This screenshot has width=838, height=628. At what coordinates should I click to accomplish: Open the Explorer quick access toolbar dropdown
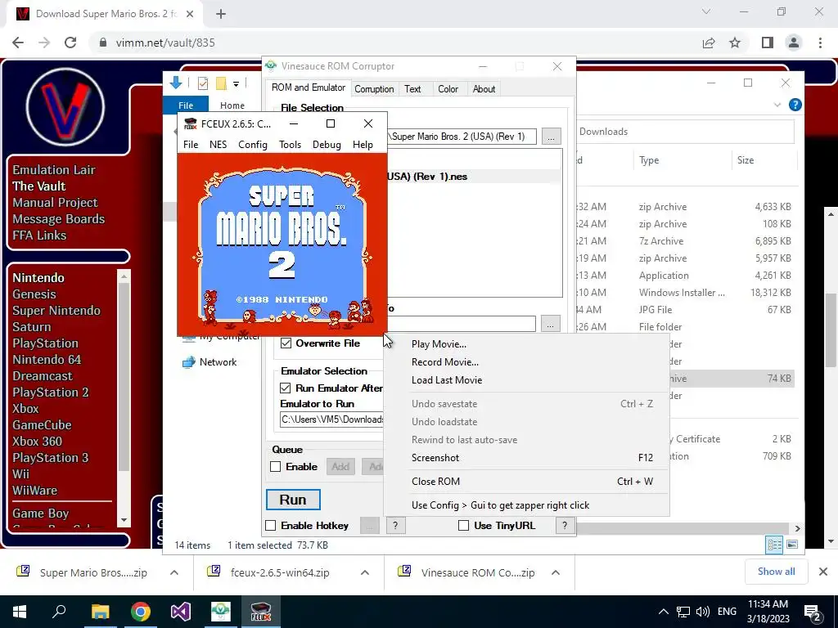pyautogui.click(x=236, y=84)
